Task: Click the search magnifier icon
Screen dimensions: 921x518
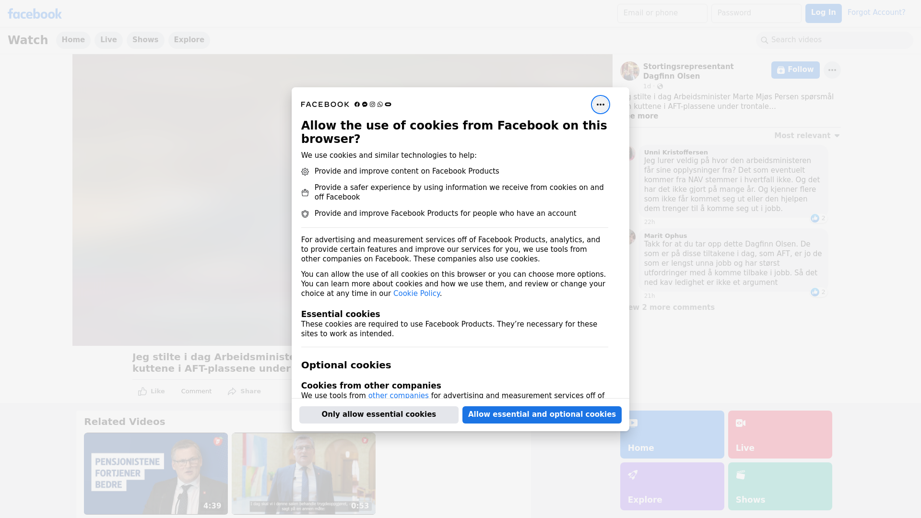Action: click(x=765, y=40)
